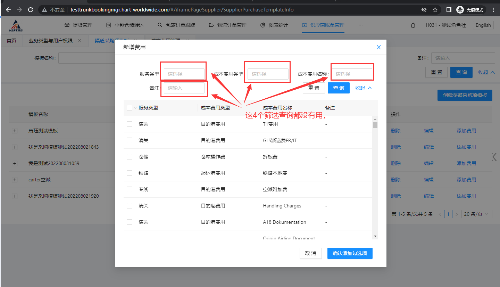Expand the 唐珏测试模板 row plus icon
The image size is (500, 287).
point(15,131)
